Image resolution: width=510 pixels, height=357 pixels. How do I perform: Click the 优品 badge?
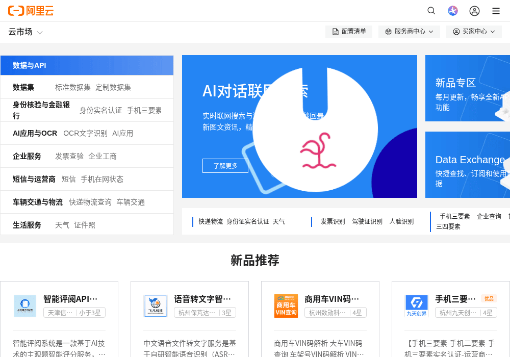point(489,299)
